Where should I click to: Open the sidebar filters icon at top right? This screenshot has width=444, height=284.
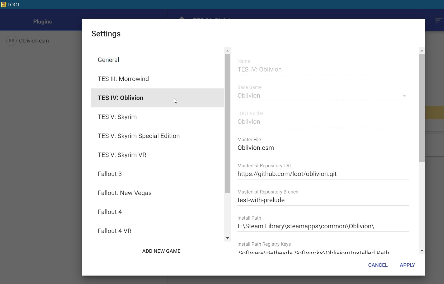coord(438,20)
